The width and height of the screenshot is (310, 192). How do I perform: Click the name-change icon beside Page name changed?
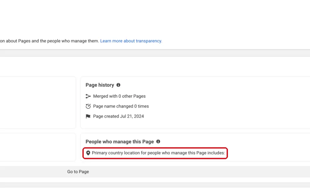pyautogui.click(x=88, y=106)
